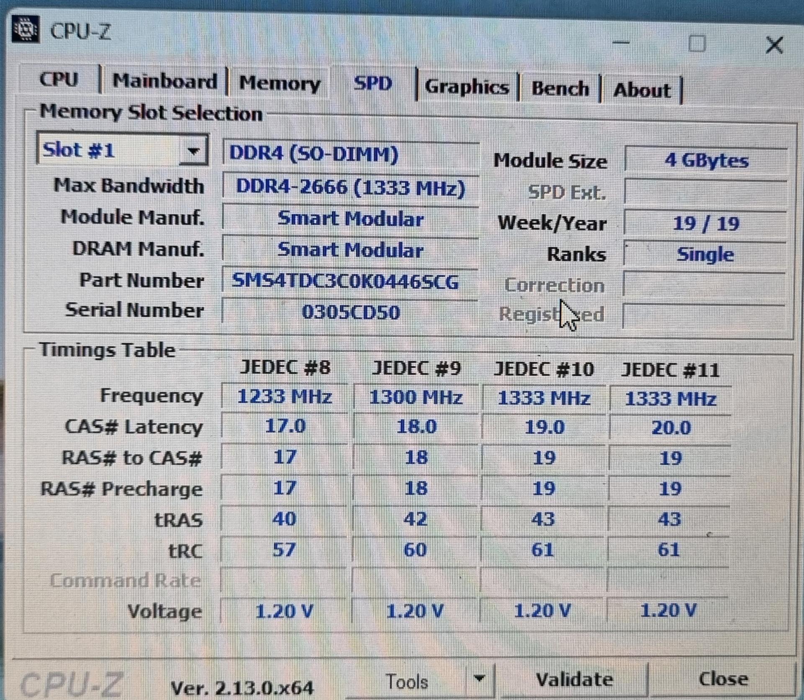Click the 4 GBytes module size value
The height and width of the screenshot is (700, 804).
pos(706,160)
